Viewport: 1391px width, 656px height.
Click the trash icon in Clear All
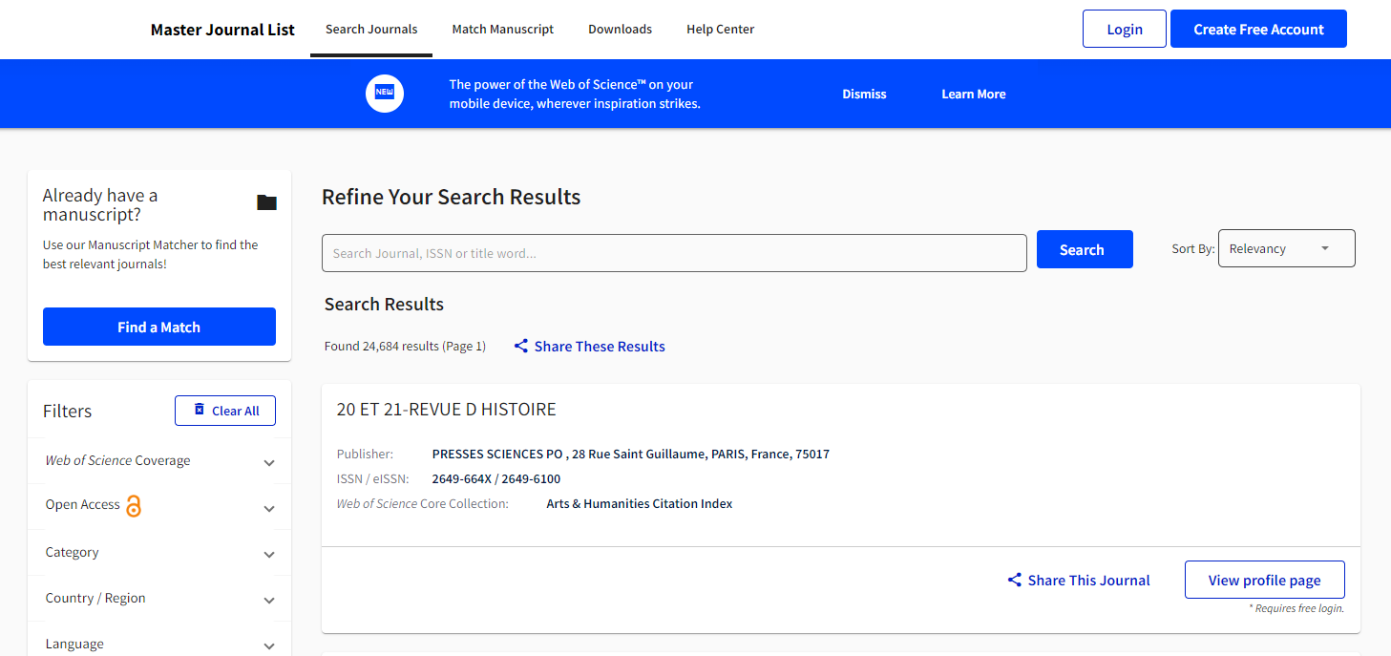click(x=200, y=410)
